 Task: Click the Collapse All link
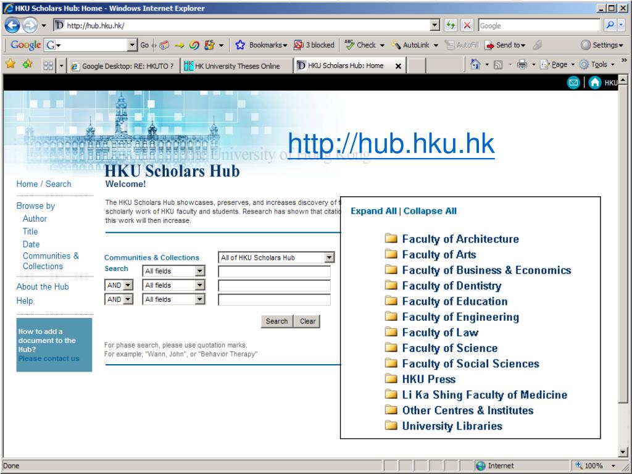coord(430,211)
